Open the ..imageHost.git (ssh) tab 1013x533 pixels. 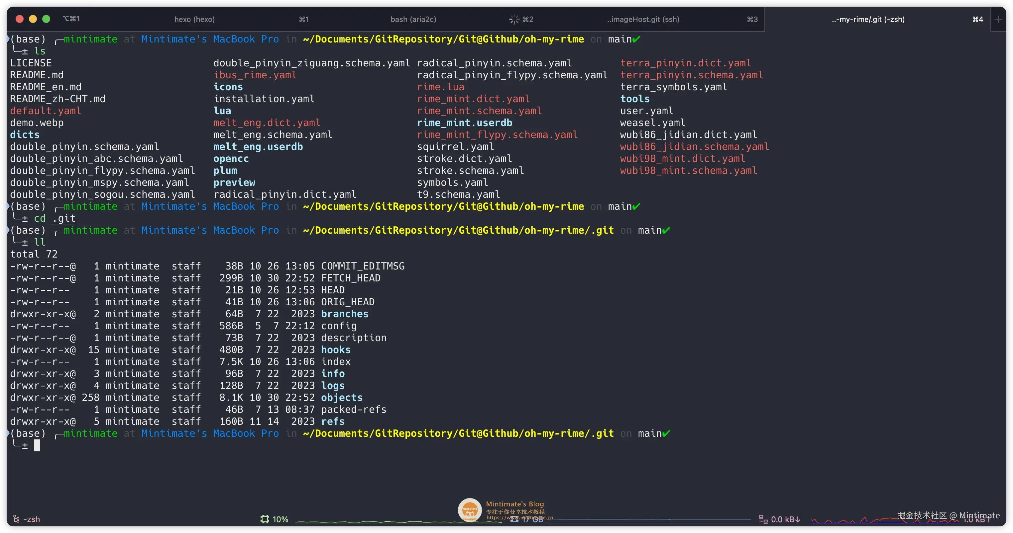click(643, 19)
